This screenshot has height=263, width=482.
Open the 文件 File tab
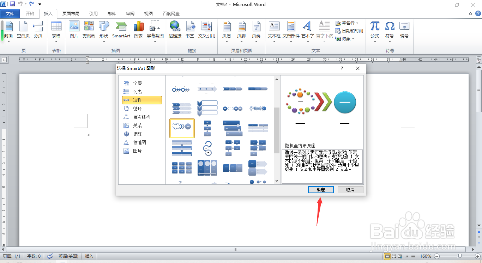10,14
